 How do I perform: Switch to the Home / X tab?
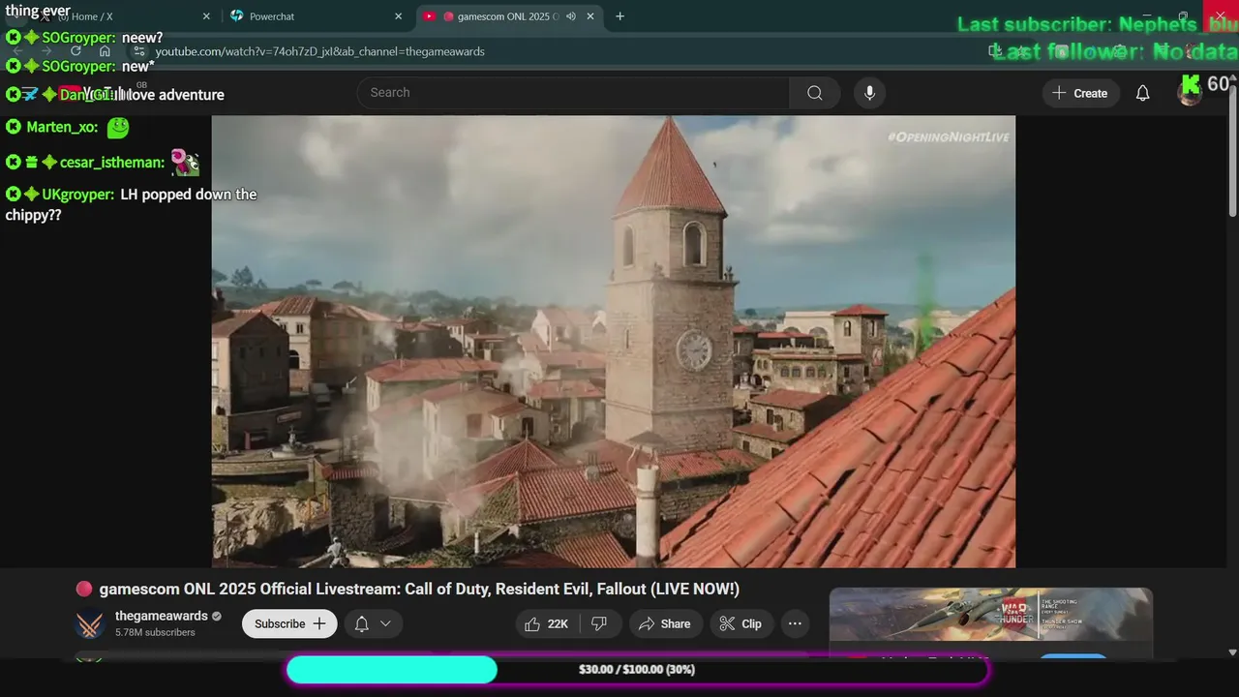92,16
